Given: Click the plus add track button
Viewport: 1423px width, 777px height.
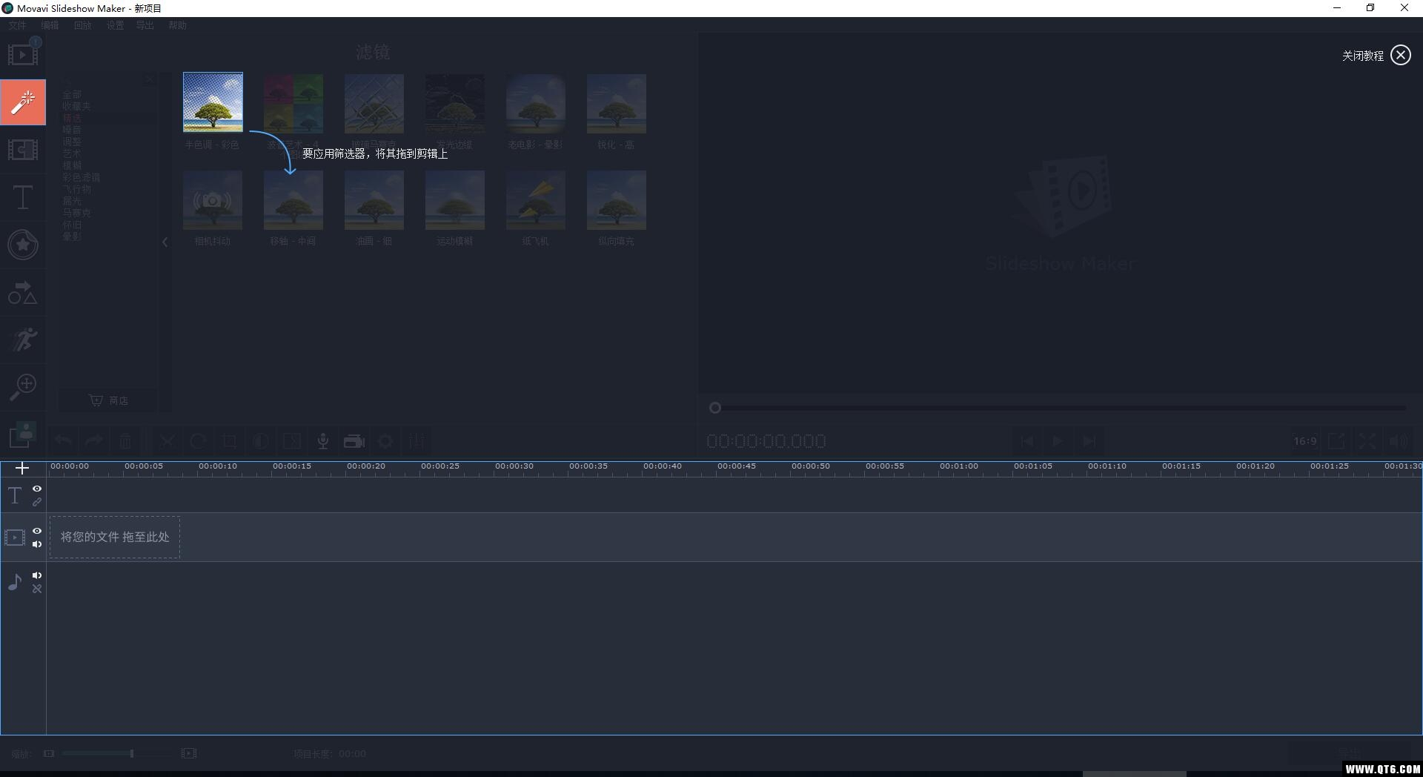Looking at the screenshot, I should point(22,468).
